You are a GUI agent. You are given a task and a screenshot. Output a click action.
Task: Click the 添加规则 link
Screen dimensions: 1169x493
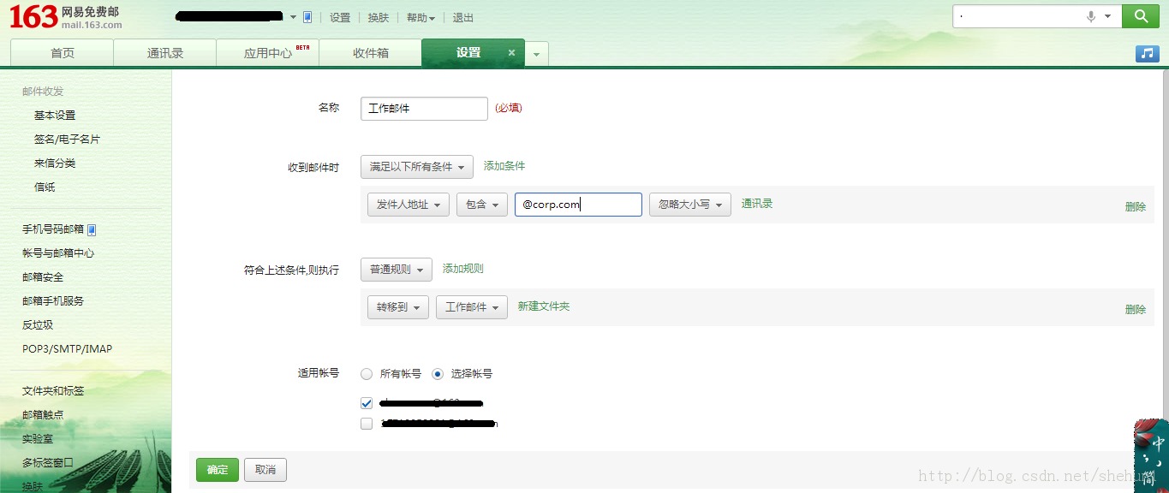463,269
